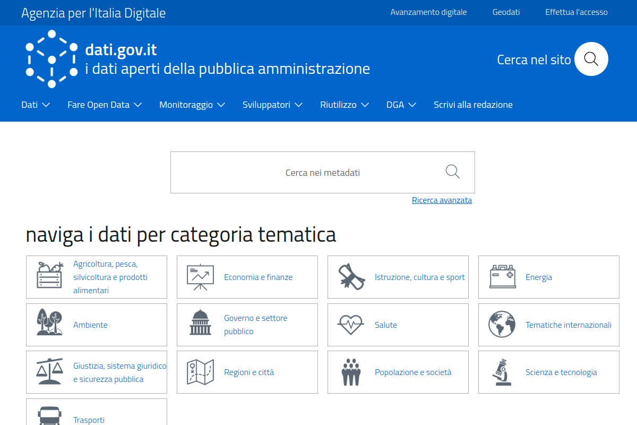The height and width of the screenshot is (425, 637).
Task: Click the tagline 'i dati aperti della pubblica amministrazione'
Action: [228, 69]
